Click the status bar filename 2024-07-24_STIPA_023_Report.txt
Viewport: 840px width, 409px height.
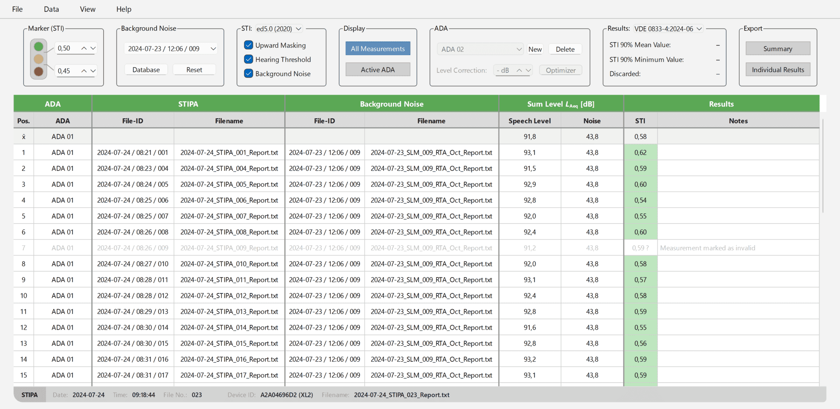402,395
